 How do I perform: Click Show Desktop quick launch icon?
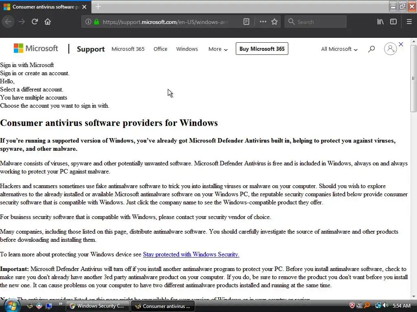pos(49,306)
